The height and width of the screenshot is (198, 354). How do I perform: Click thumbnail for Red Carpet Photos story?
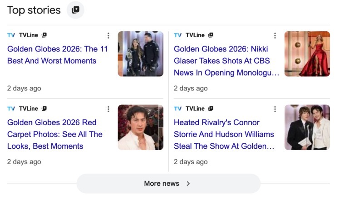pyautogui.click(x=140, y=127)
